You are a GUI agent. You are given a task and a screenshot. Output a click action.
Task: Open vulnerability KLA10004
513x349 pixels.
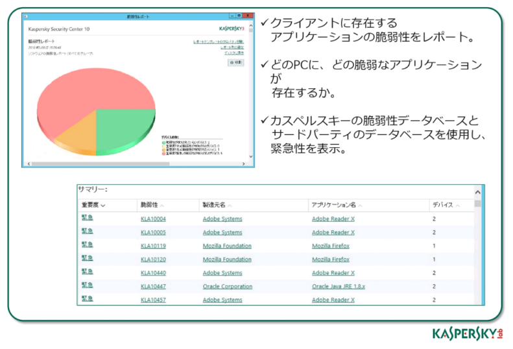pyautogui.click(x=153, y=219)
